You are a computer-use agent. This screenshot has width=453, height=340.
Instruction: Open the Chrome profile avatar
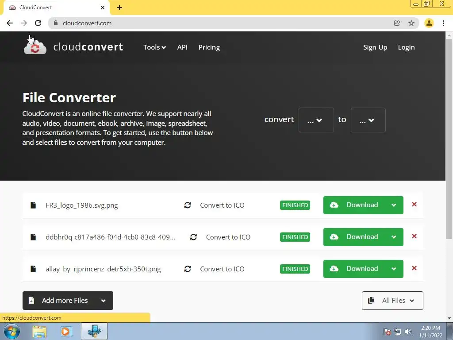point(429,23)
